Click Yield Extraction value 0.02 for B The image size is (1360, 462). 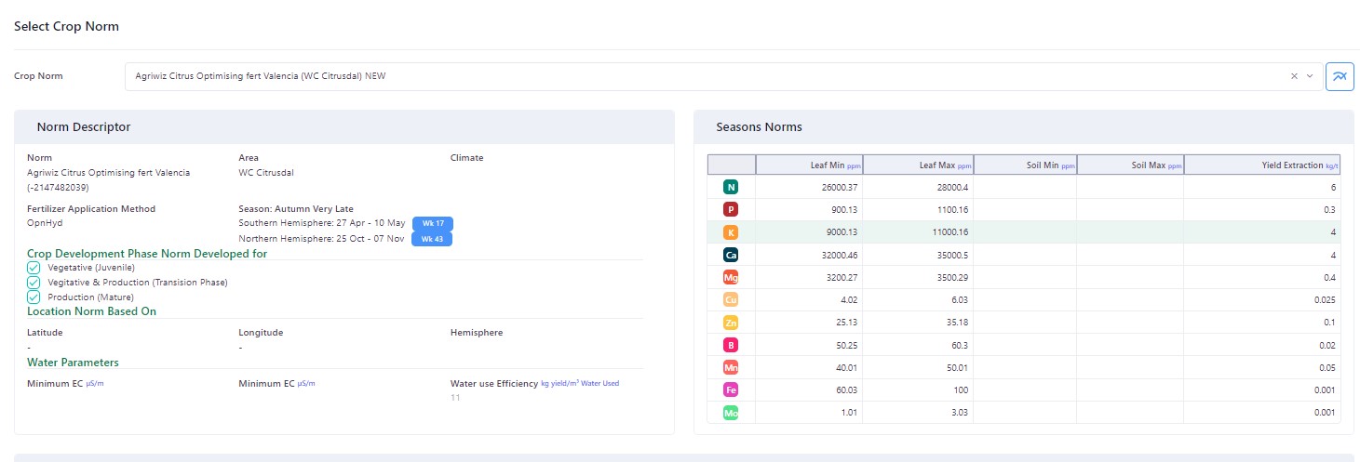pos(1327,345)
